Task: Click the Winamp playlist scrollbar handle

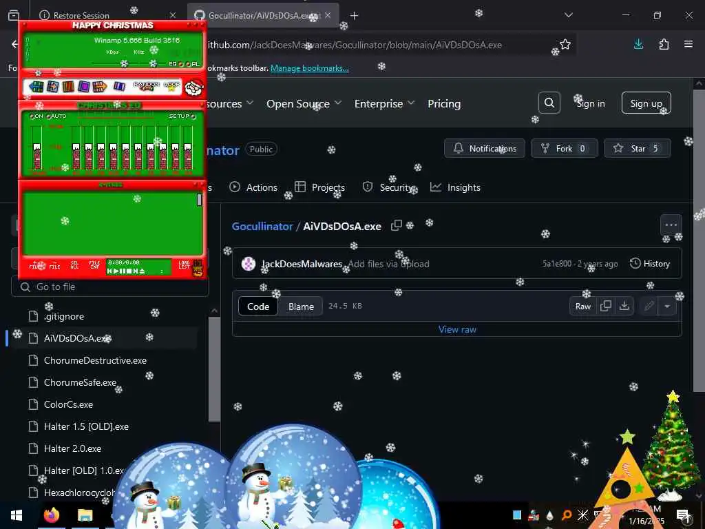Action: (199, 200)
